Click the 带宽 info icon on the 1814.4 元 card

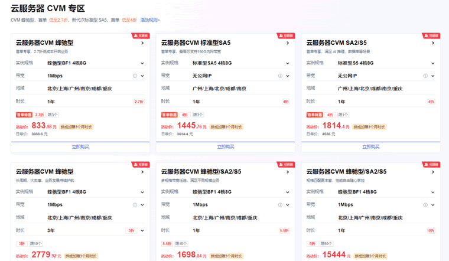[x=425, y=76]
